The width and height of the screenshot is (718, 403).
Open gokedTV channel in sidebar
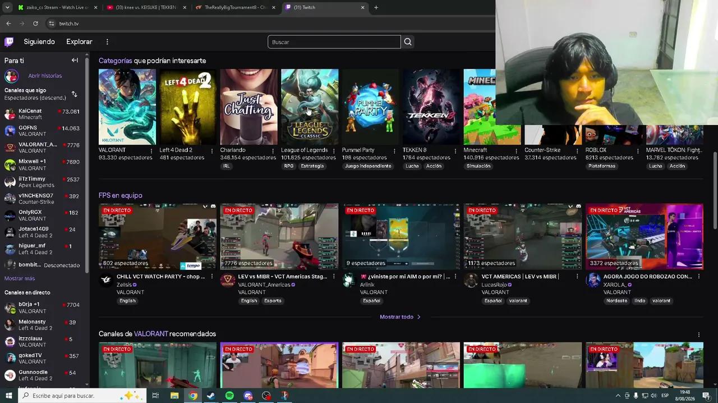click(x=43, y=358)
